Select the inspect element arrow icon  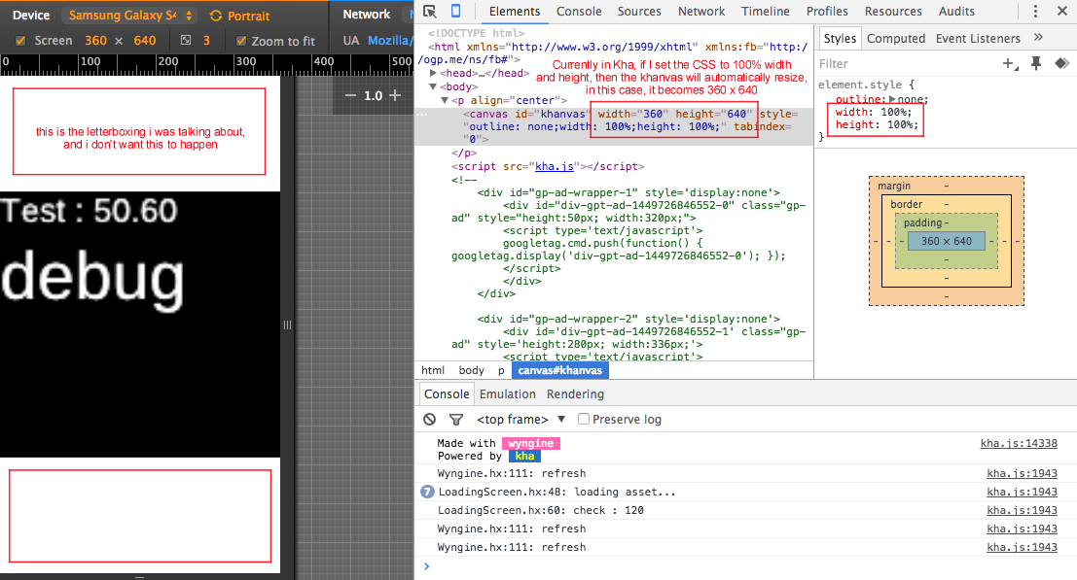pos(430,11)
